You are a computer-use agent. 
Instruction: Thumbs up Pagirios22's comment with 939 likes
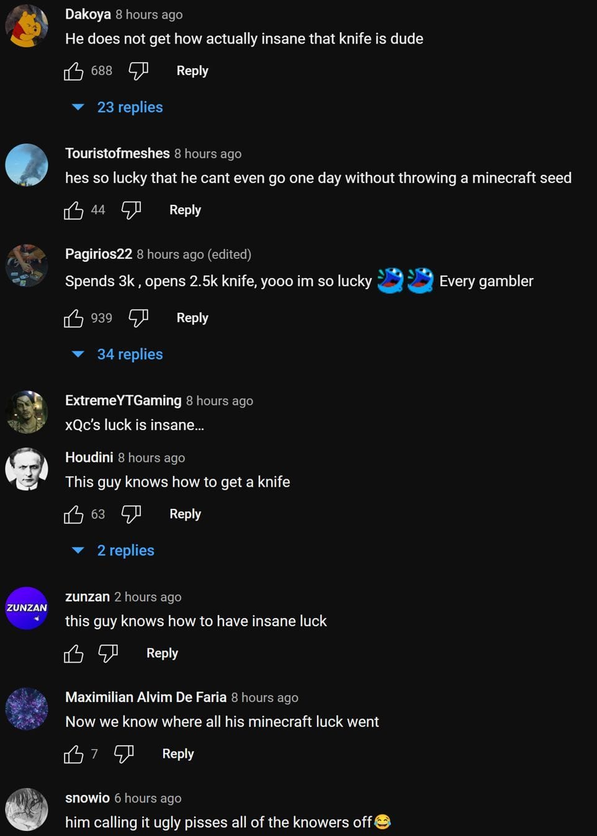(73, 318)
